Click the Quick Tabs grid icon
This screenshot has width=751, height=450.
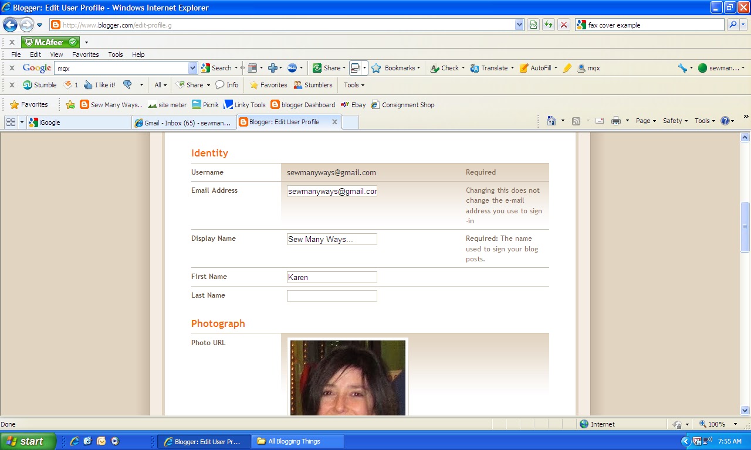point(11,122)
